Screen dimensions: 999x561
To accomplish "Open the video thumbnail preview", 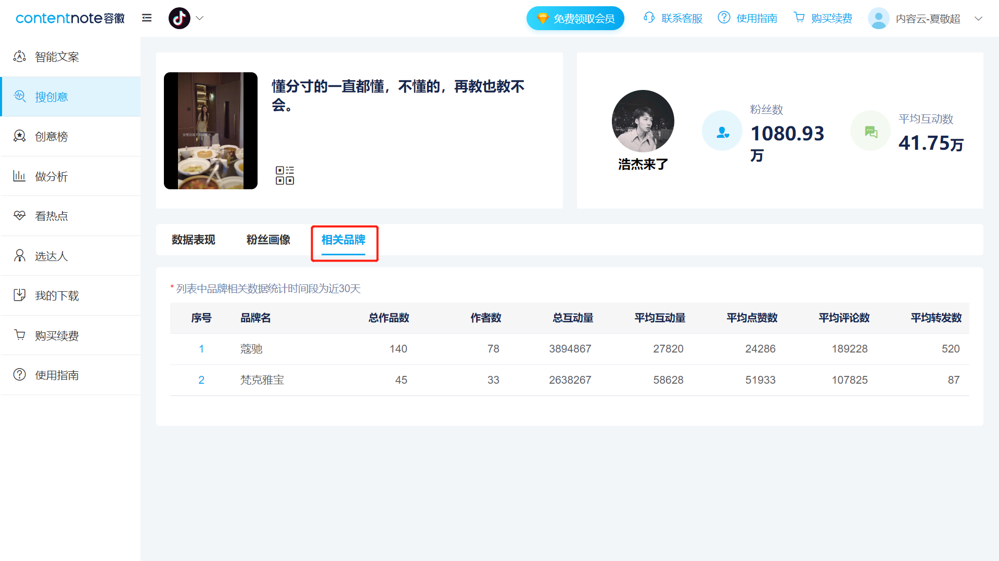I will tap(211, 131).
